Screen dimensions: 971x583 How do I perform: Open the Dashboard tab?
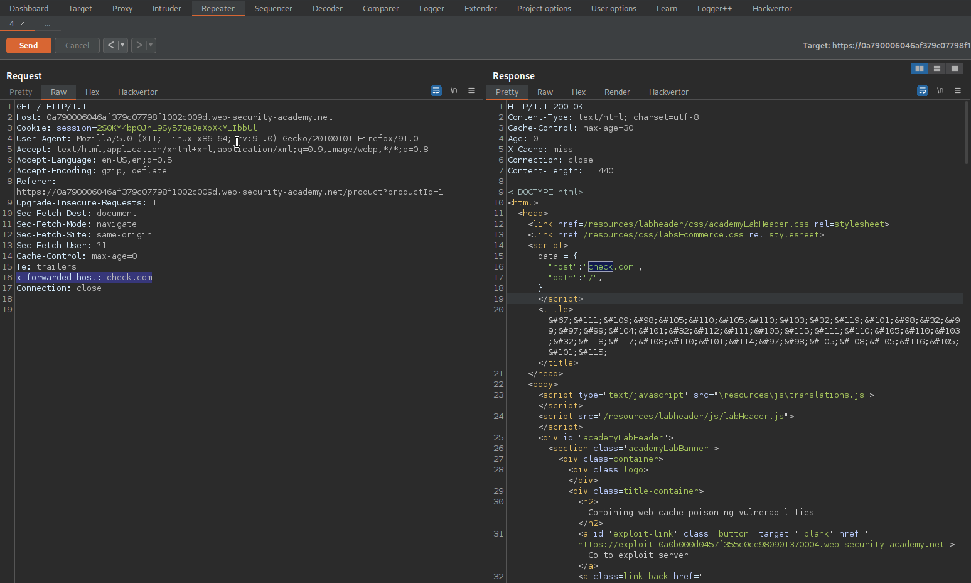coord(29,9)
